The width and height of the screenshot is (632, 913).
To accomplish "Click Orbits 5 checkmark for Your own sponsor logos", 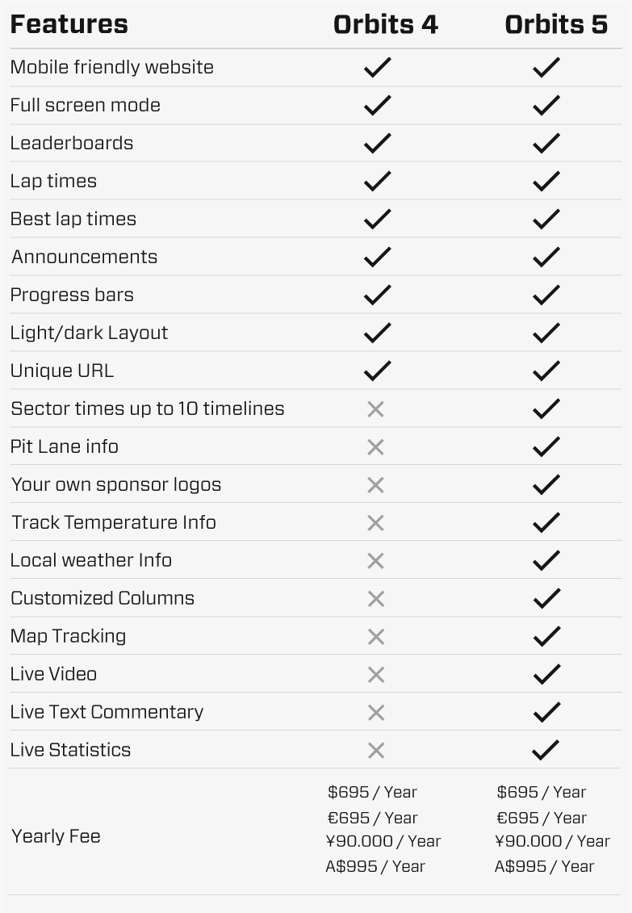I will (x=546, y=484).
